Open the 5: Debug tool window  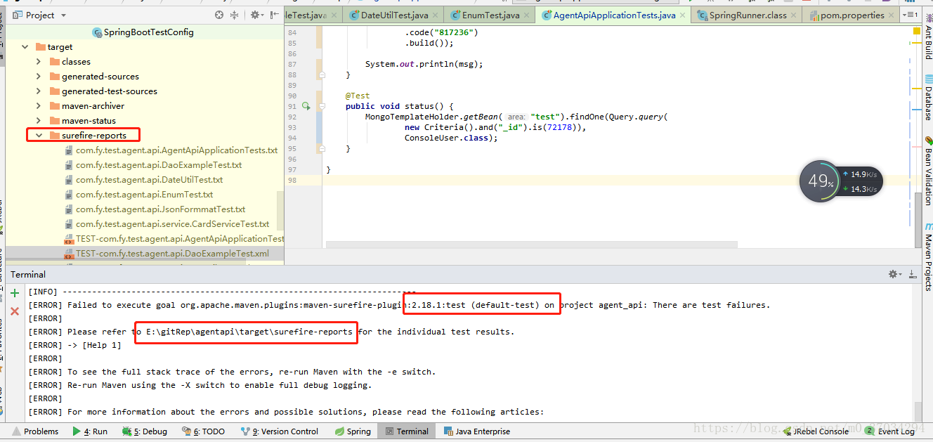[x=145, y=431]
